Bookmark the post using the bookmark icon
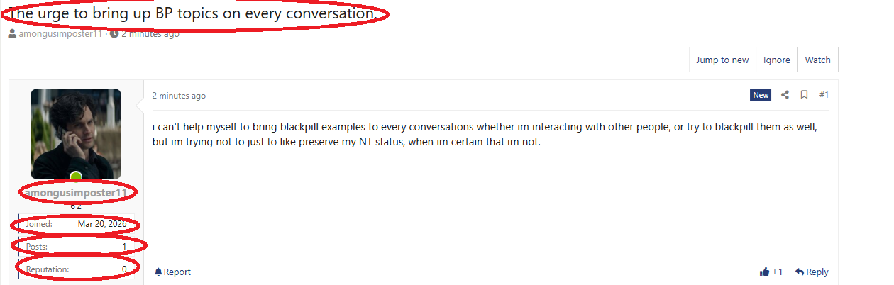The height and width of the screenshot is (285, 894). [804, 95]
